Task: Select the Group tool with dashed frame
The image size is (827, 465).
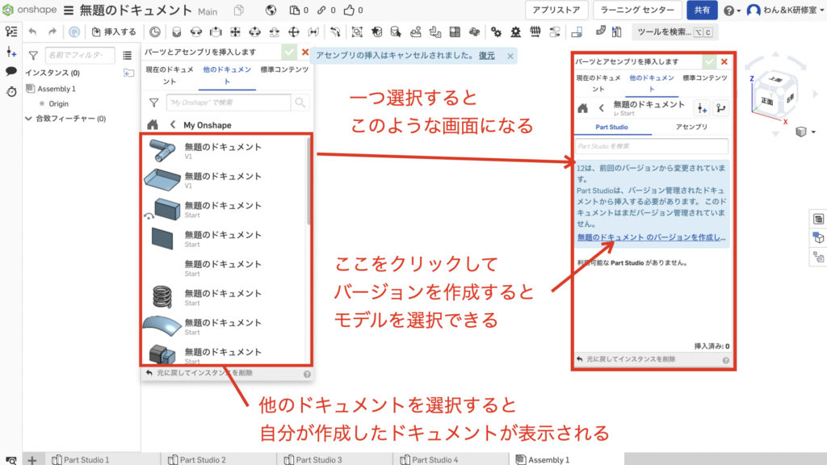Action: [357, 32]
